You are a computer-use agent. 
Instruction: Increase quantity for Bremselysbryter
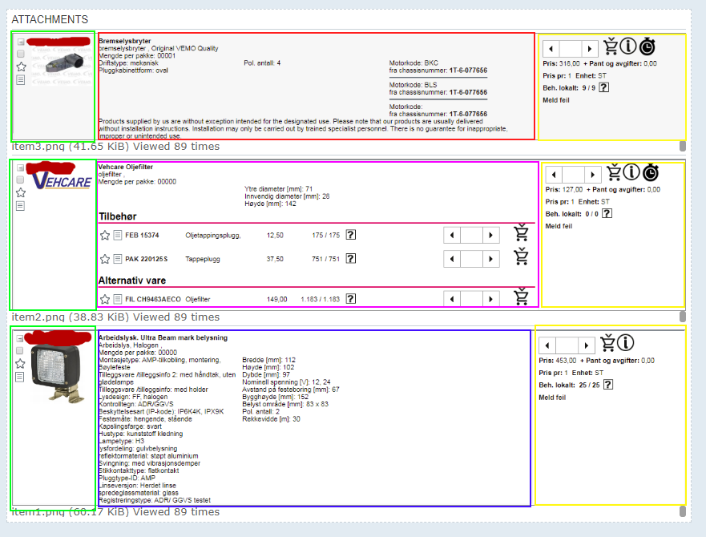590,49
